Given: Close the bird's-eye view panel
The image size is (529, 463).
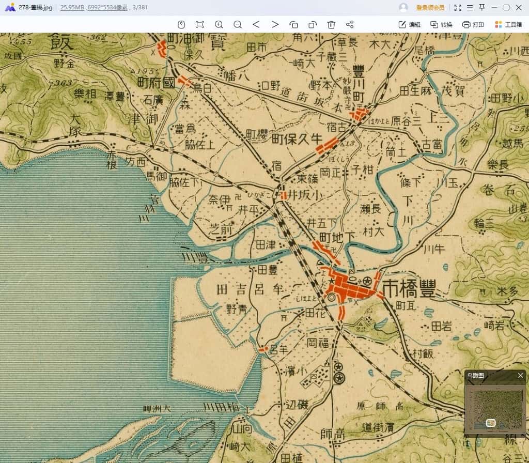Looking at the screenshot, I should (x=520, y=375).
